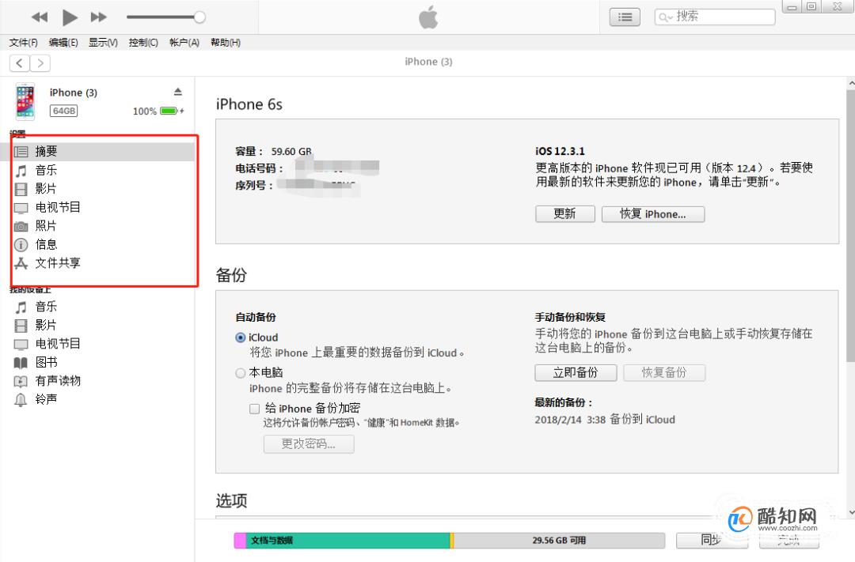The image size is (855, 562).
Task: Select the 本电脑 backup radio button
Action: [x=241, y=373]
